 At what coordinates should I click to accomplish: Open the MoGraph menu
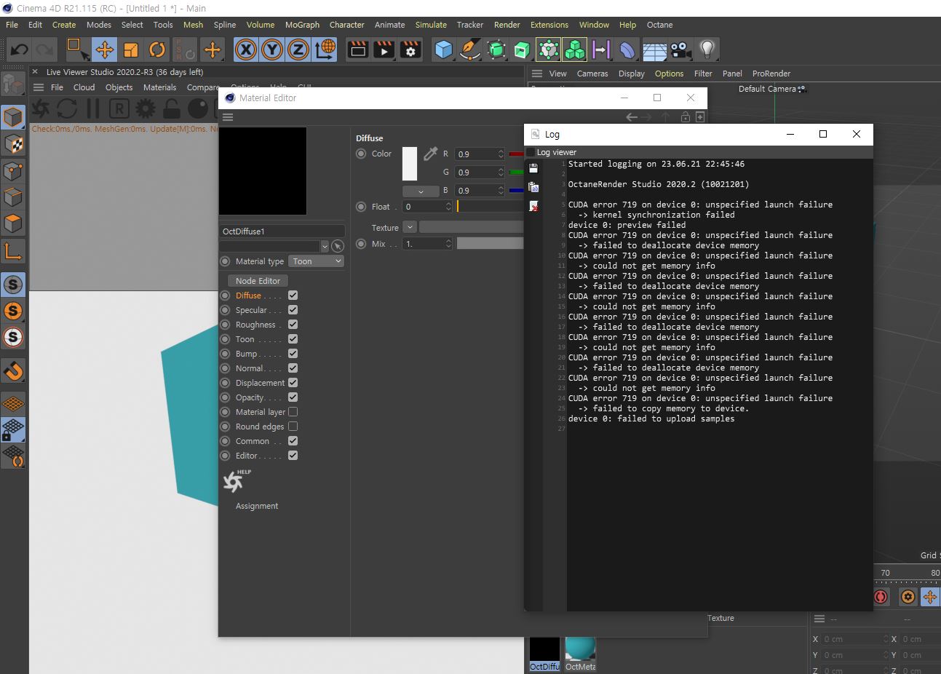pyautogui.click(x=302, y=25)
